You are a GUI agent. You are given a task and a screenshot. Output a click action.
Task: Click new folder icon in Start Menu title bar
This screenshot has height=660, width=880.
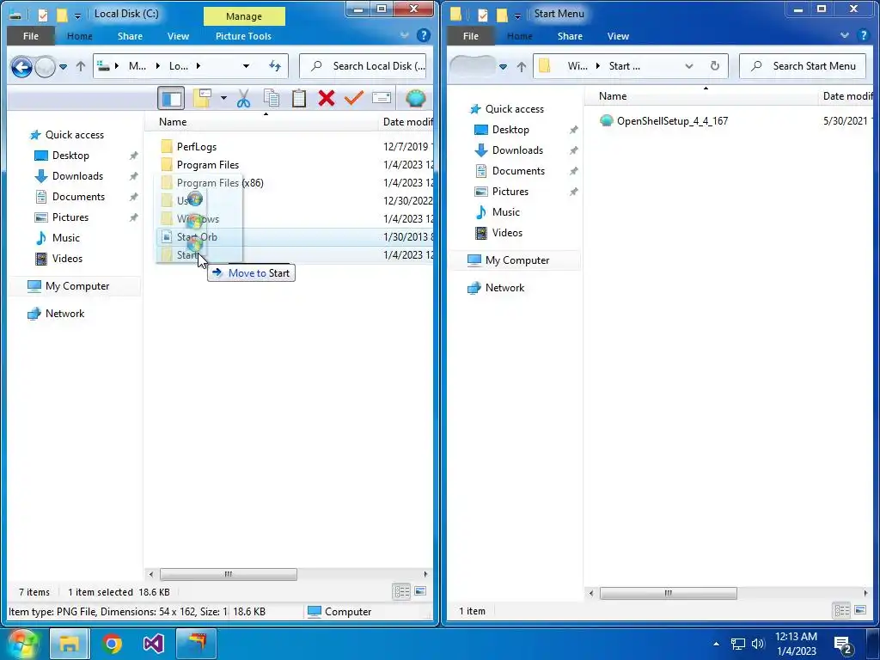(x=502, y=15)
